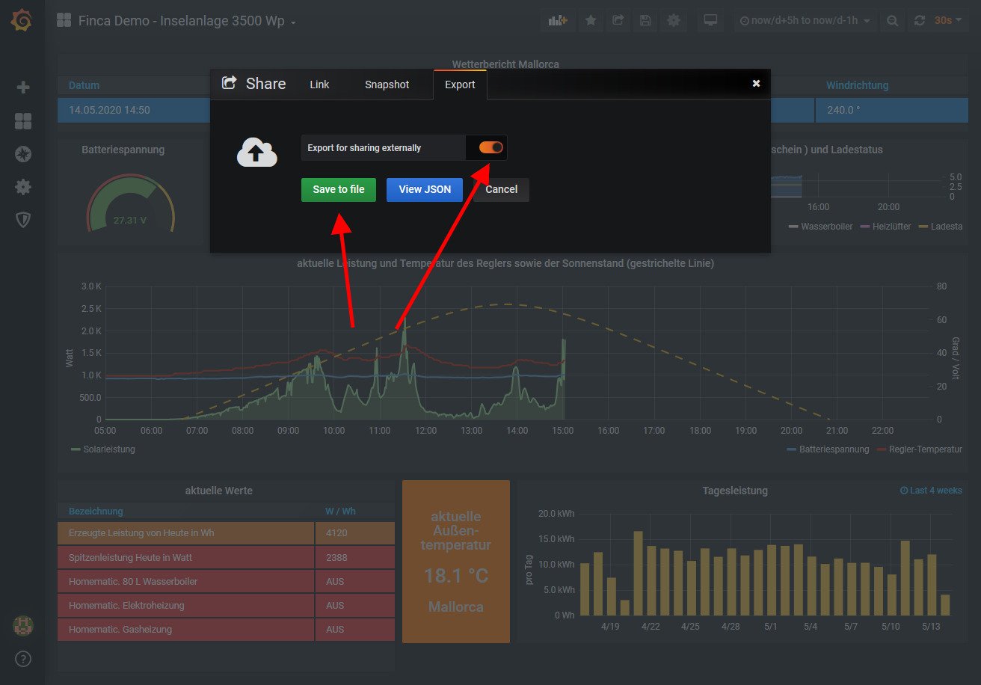Switch to the Snapshot tab
The image size is (981, 685).
(x=387, y=85)
